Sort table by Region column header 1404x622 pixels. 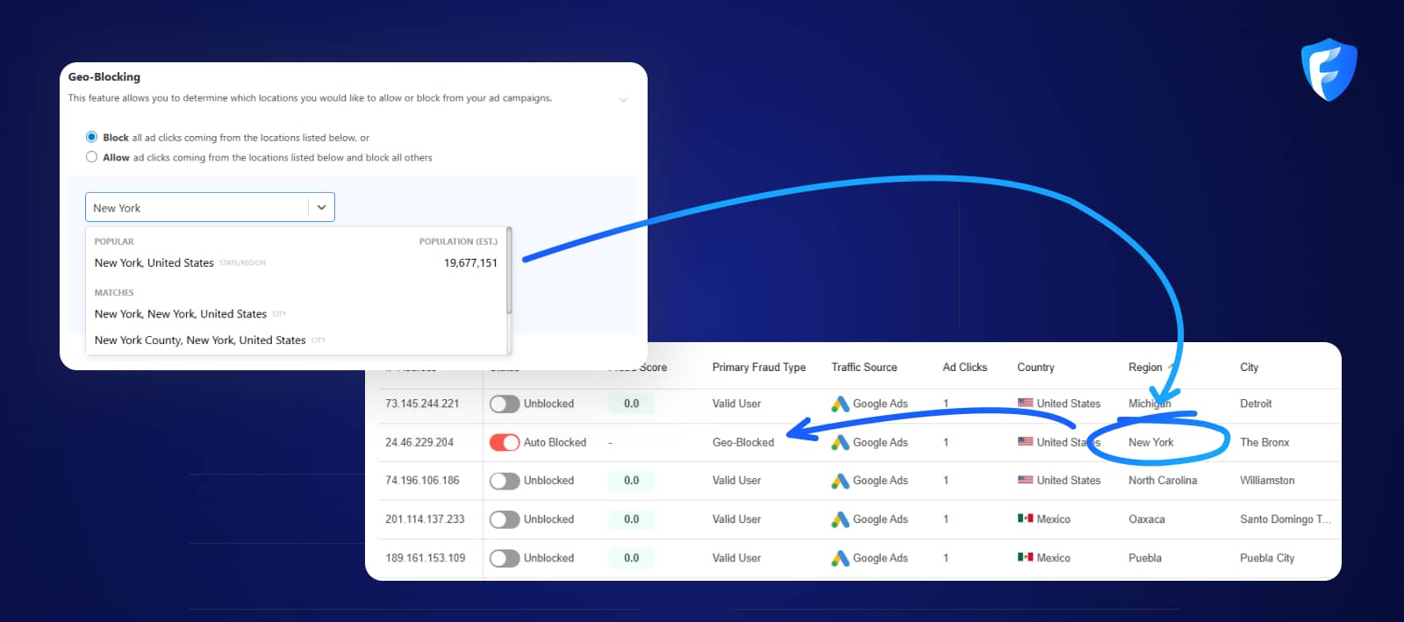tap(1145, 368)
